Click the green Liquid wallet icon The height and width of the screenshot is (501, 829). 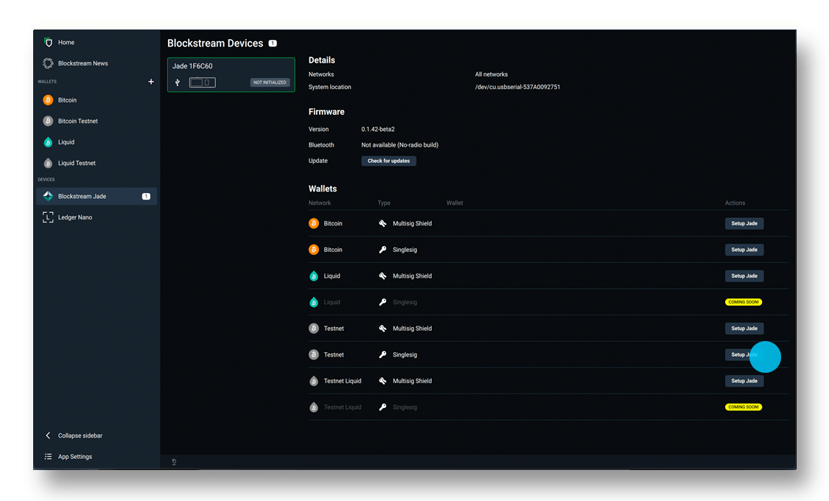(47, 141)
